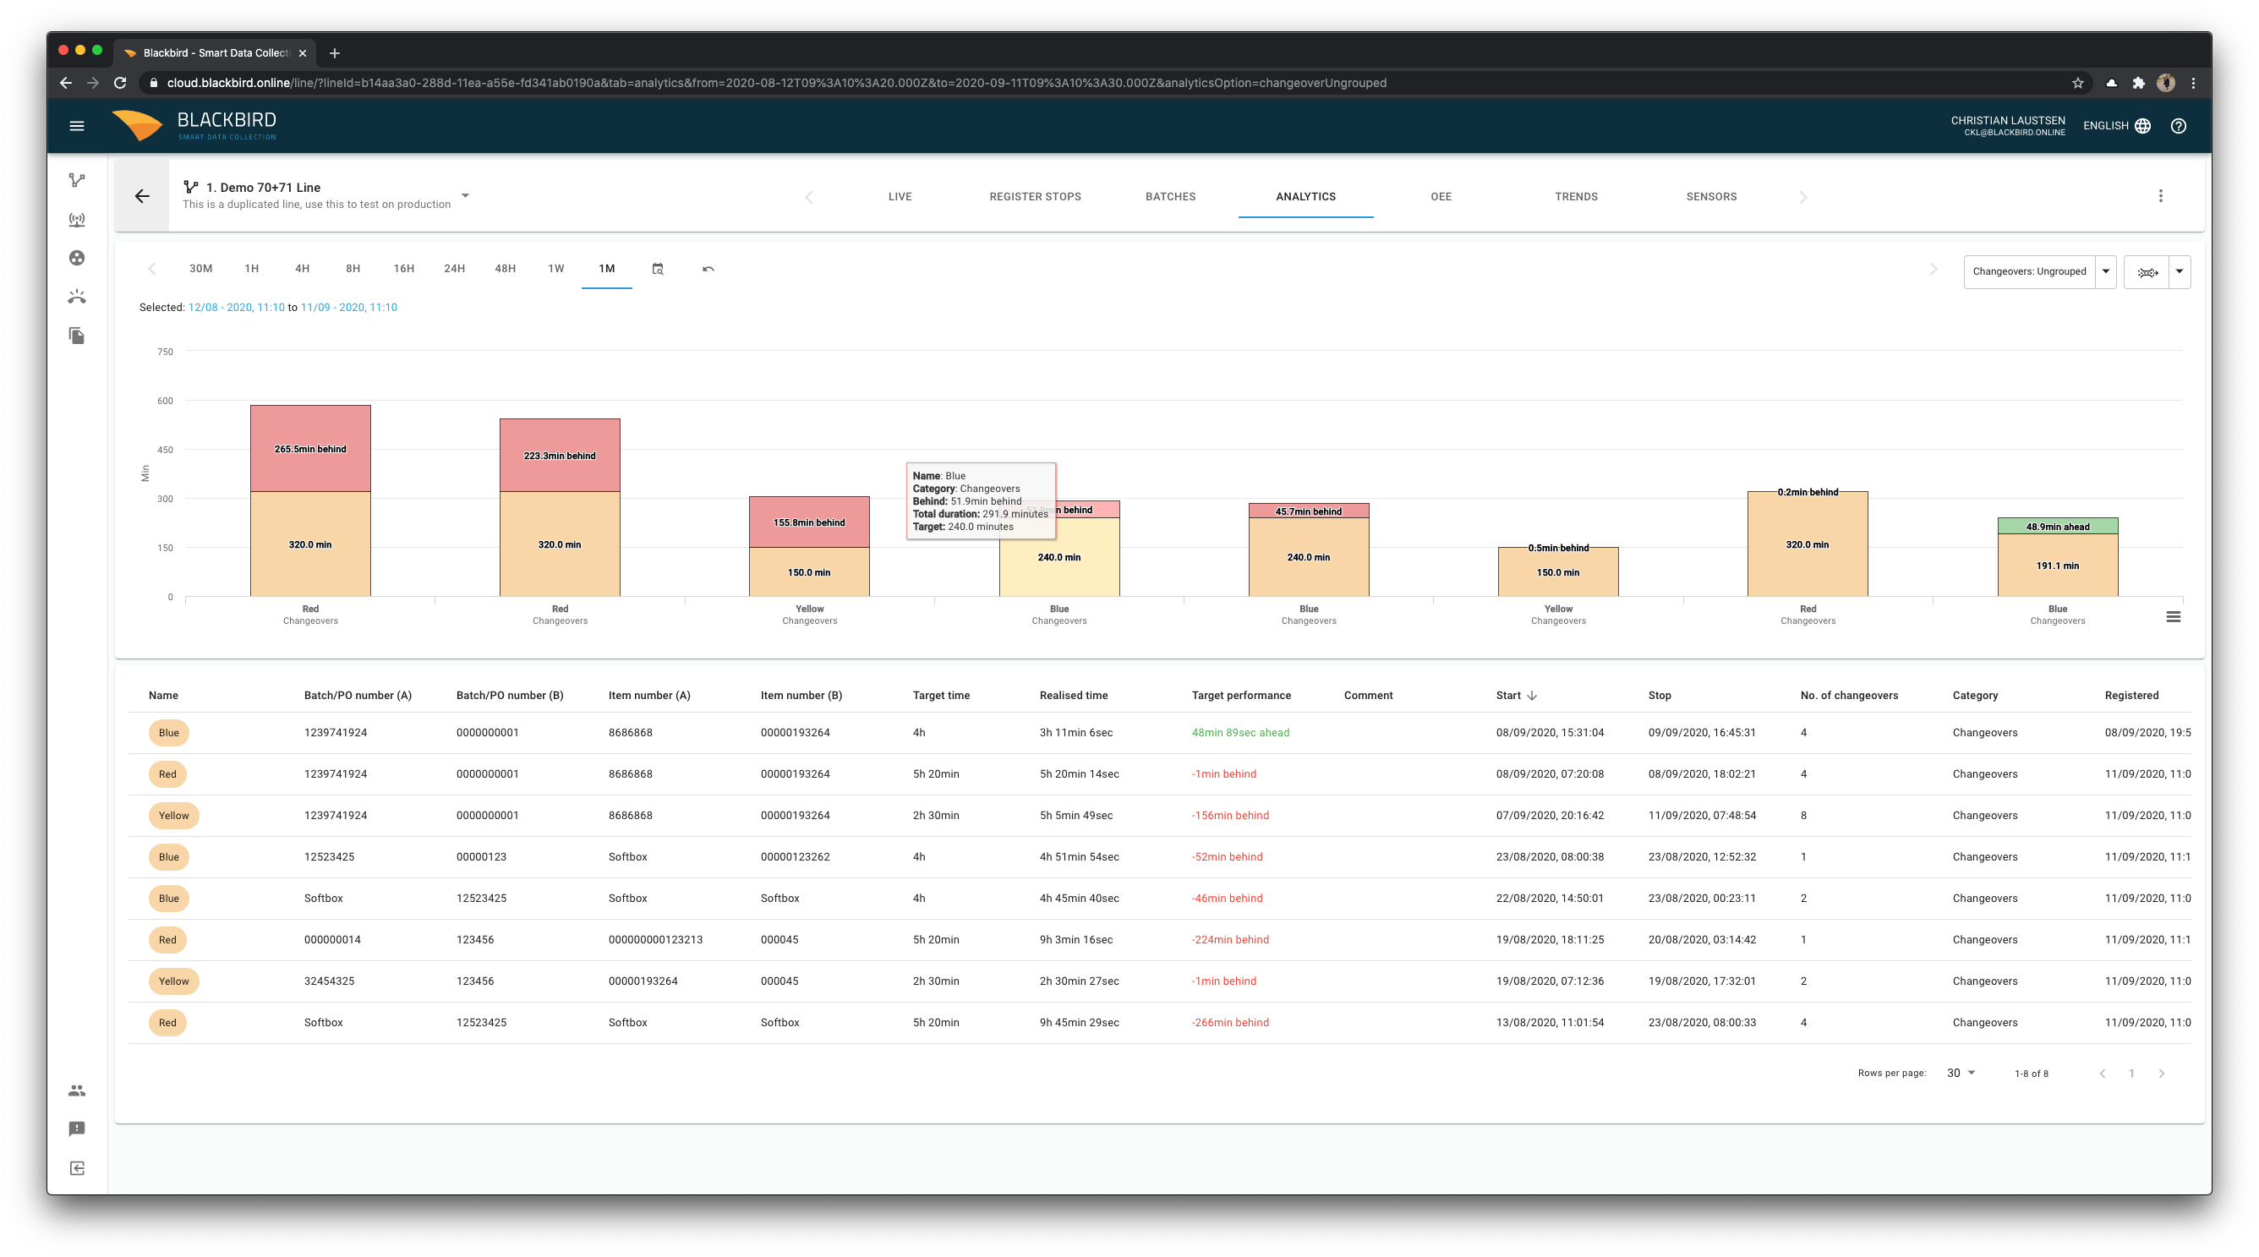The height and width of the screenshot is (1257, 2259).
Task: Go to next table page
Action: pos(2162,1074)
